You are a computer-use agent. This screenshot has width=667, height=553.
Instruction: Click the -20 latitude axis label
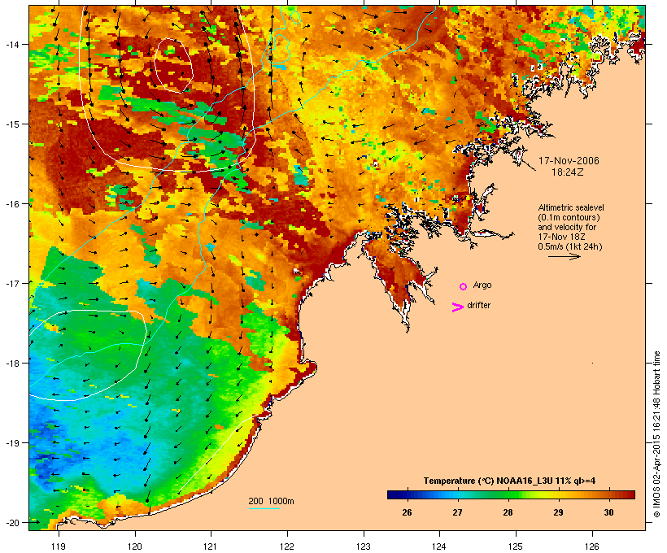coord(11,522)
